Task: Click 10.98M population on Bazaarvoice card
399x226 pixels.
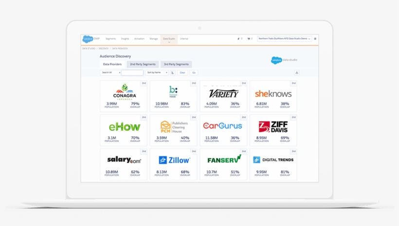Action: click(x=162, y=104)
